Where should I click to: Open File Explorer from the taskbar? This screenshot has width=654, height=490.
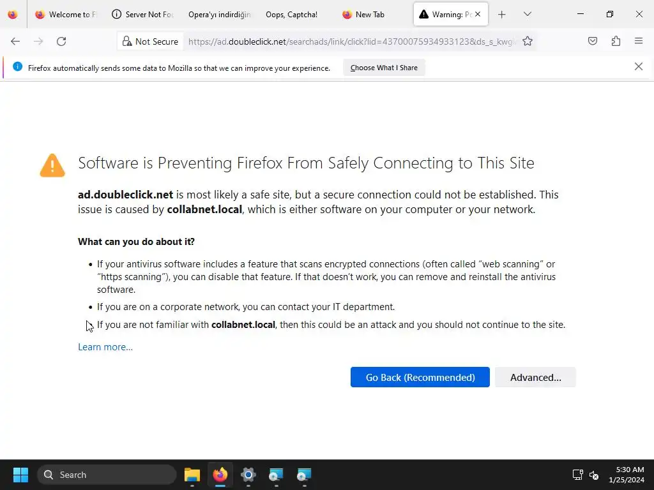(x=192, y=475)
